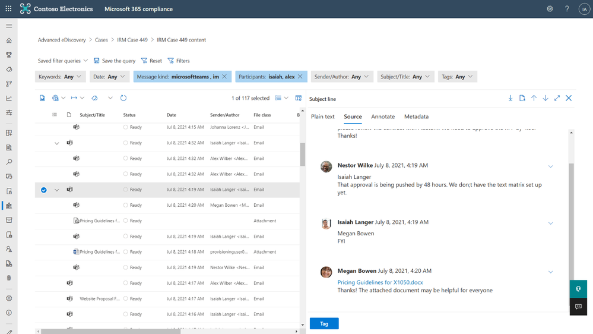Go to IRM Case 449 breadcrumb
Image resolution: width=593 pixels, height=334 pixels.
pos(132,40)
